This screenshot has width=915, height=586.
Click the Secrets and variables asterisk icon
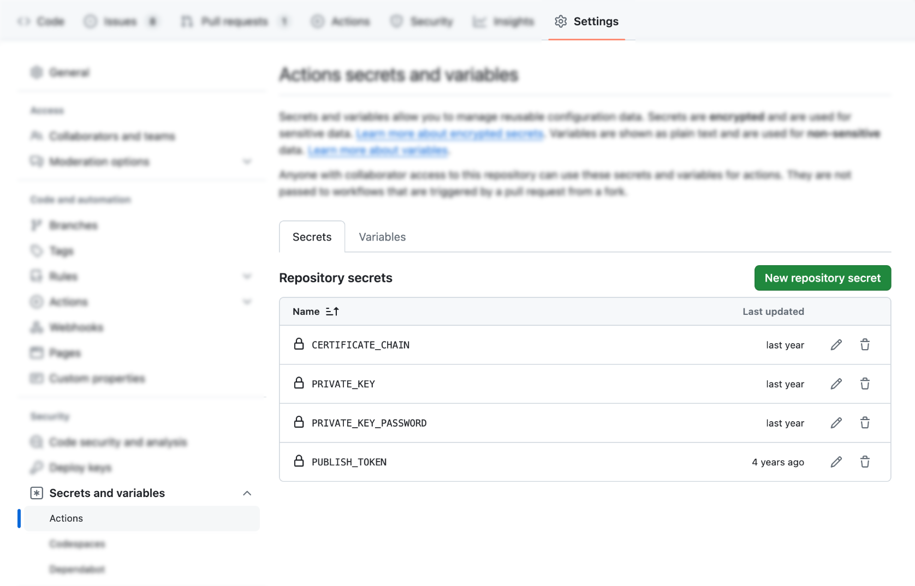coord(37,493)
